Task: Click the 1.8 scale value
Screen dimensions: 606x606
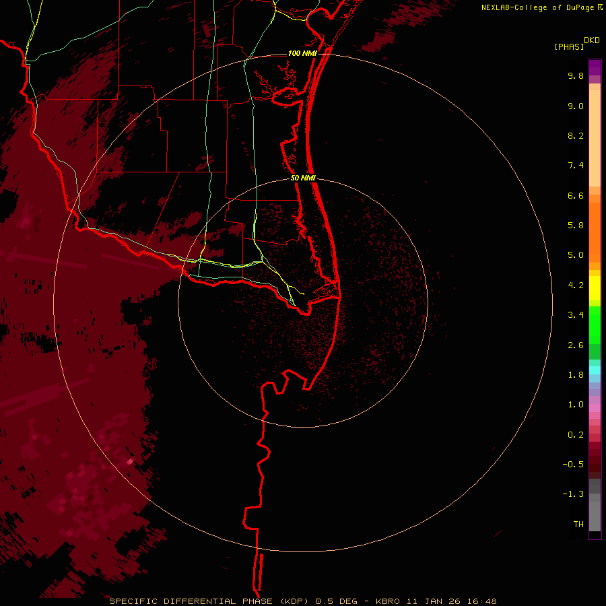Action: pyautogui.click(x=576, y=375)
